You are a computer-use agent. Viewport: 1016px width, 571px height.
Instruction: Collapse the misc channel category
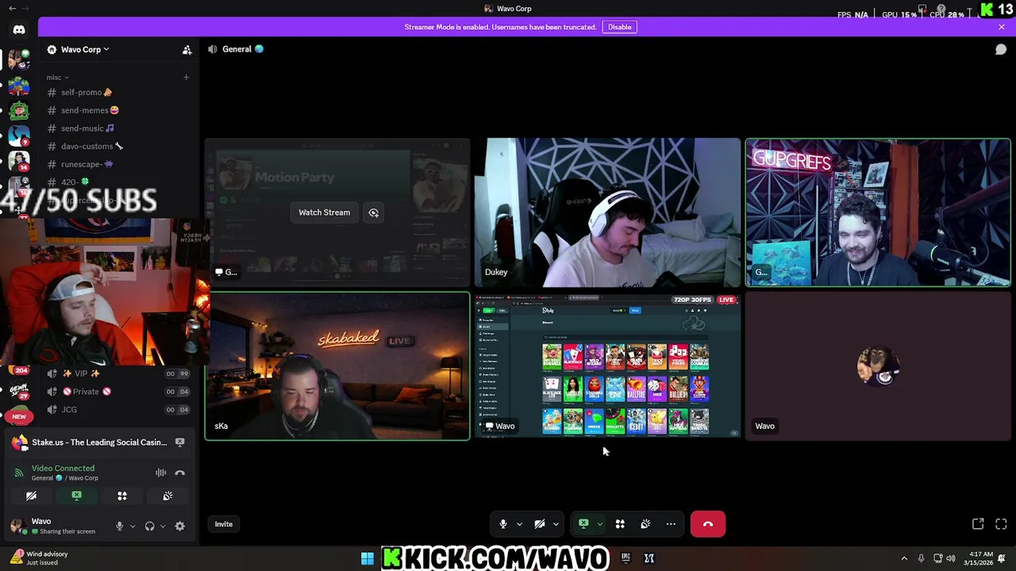[57, 78]
